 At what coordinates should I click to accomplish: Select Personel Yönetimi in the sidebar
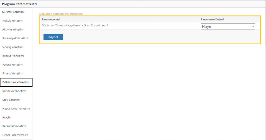tap(14, 126)
